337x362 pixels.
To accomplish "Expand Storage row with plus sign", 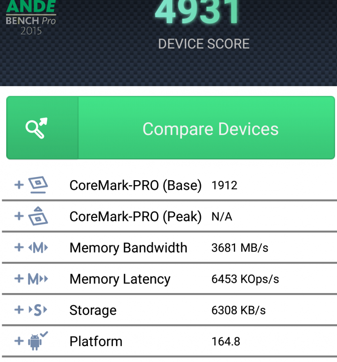I will [19, 310].
